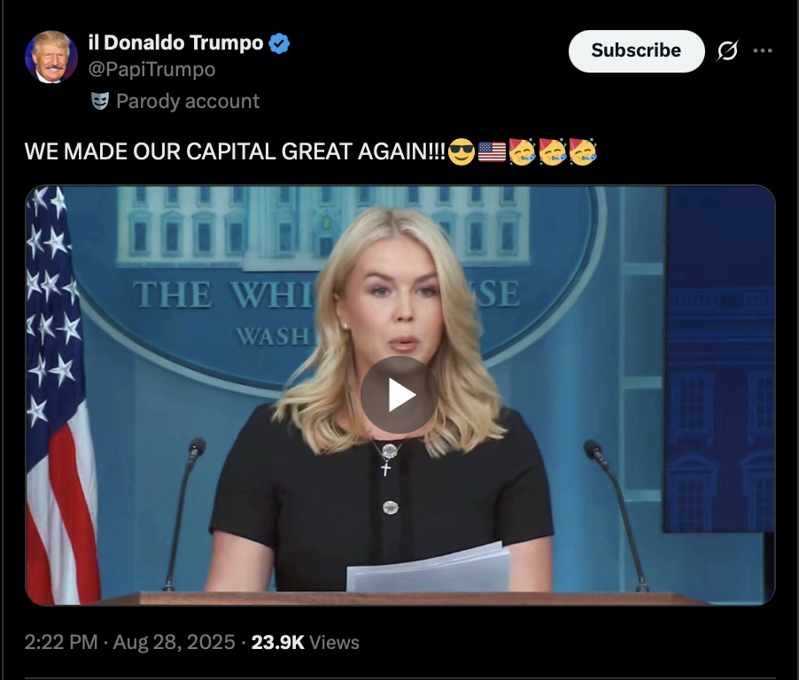The width and height of the screenshot is (799, 680).
Task: Click the Subscribe button
Action: tap(636, 51)
